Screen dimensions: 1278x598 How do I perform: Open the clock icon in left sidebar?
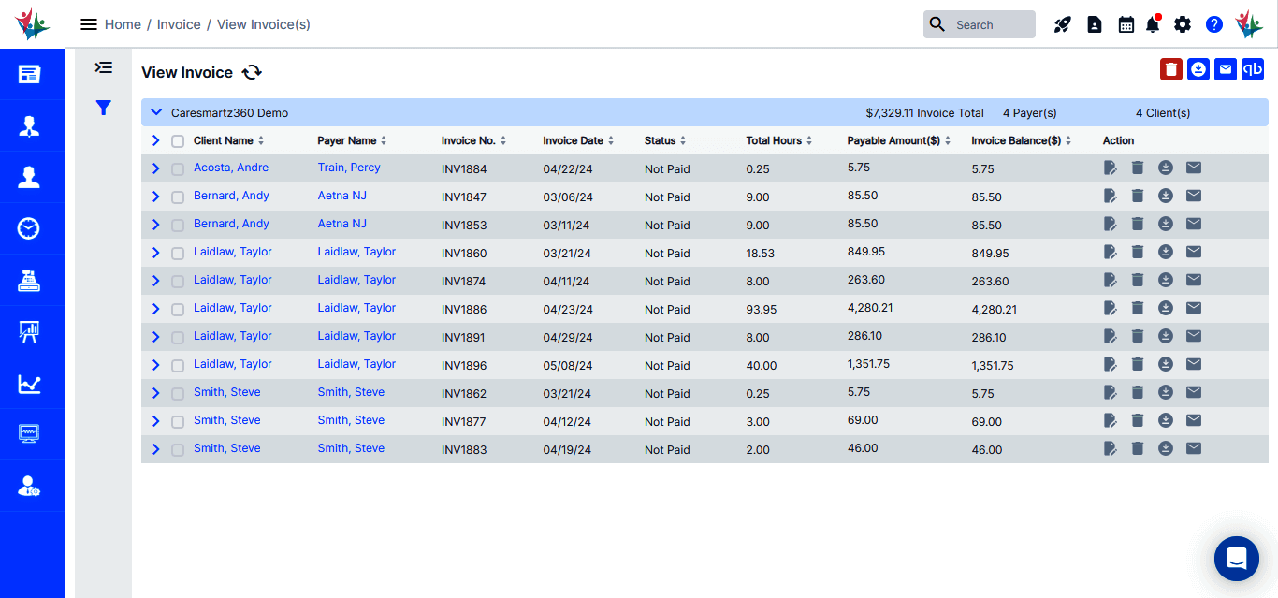(x=29, y=228)
